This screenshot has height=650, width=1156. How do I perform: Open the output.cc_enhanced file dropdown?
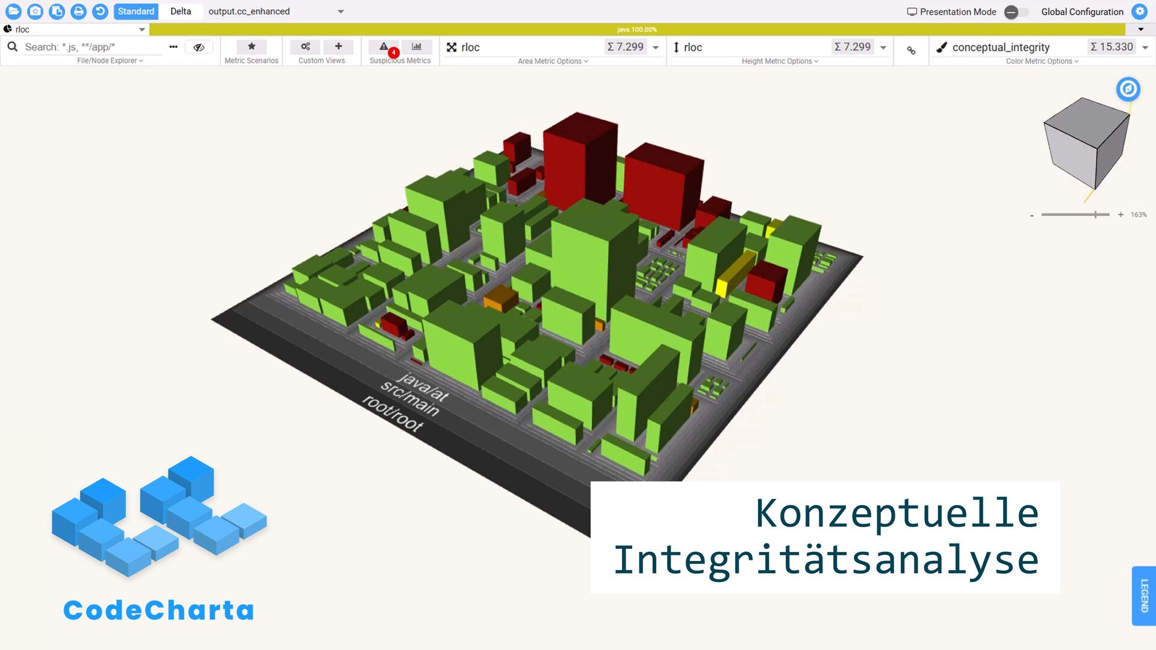point(340,11)
